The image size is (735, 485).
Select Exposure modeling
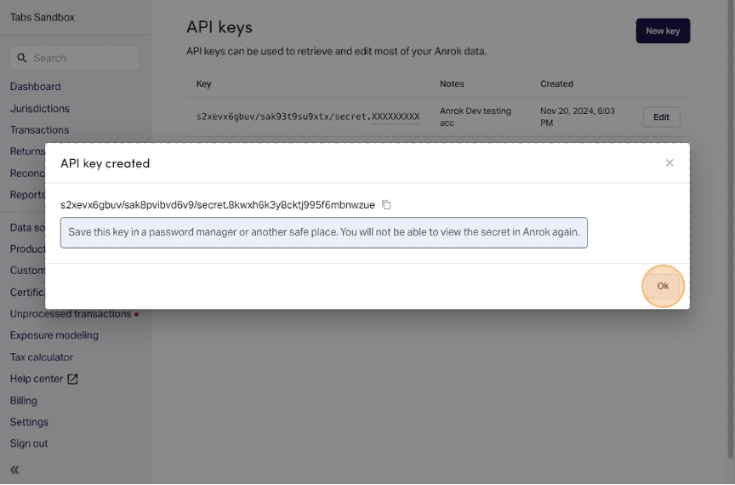54,335
